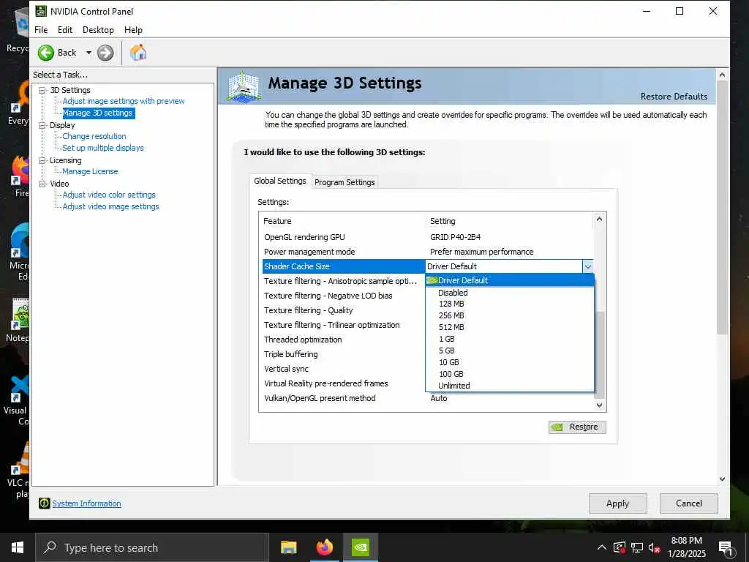Select 5 GB shader cache size
Screen dimensions: 749x562
click(509, 351)
